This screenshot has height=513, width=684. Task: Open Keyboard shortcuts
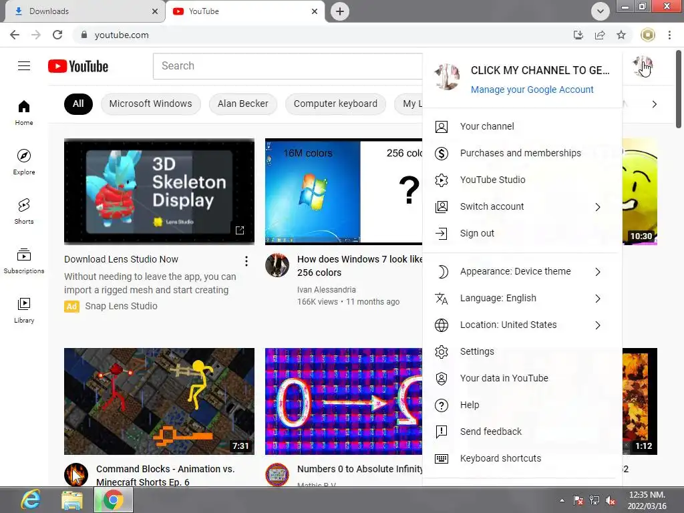(x=522, y=458)
